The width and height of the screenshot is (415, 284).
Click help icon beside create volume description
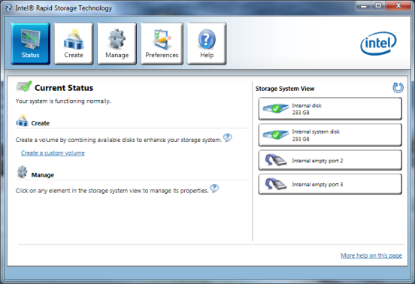pyautogui.click(x=227, y=137)
